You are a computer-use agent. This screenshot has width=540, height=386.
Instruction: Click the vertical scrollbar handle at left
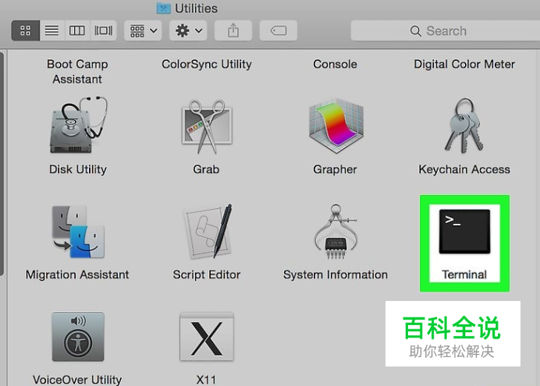tap(2, 164)
